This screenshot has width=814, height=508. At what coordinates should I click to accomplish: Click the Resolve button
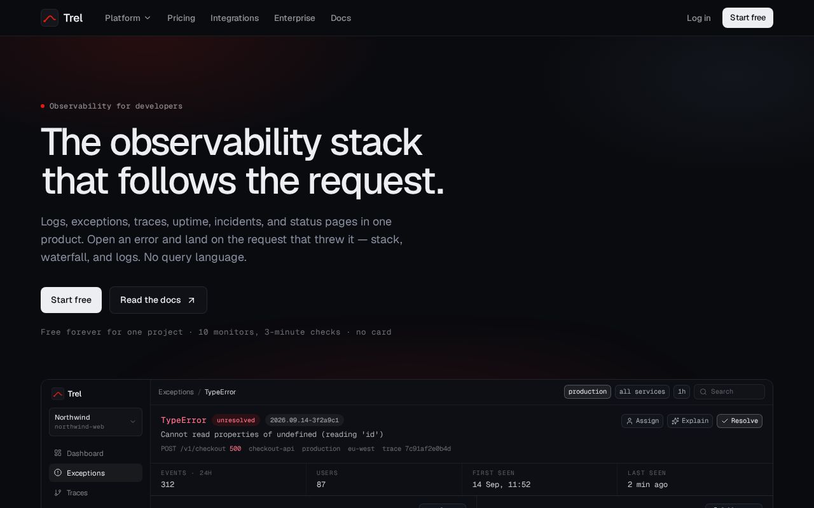pos(740,421)
